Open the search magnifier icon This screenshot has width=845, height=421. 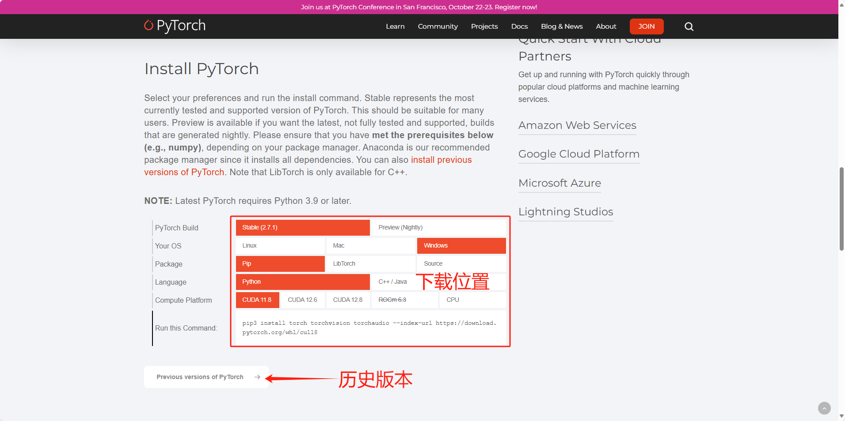click(x=689, y=26)
